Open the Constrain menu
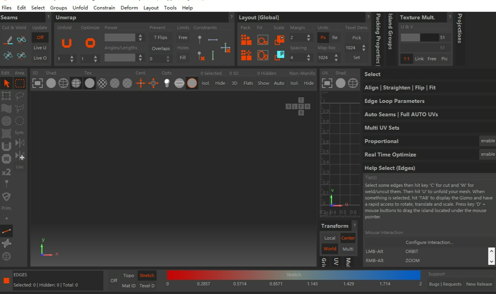 pos(104,7)
